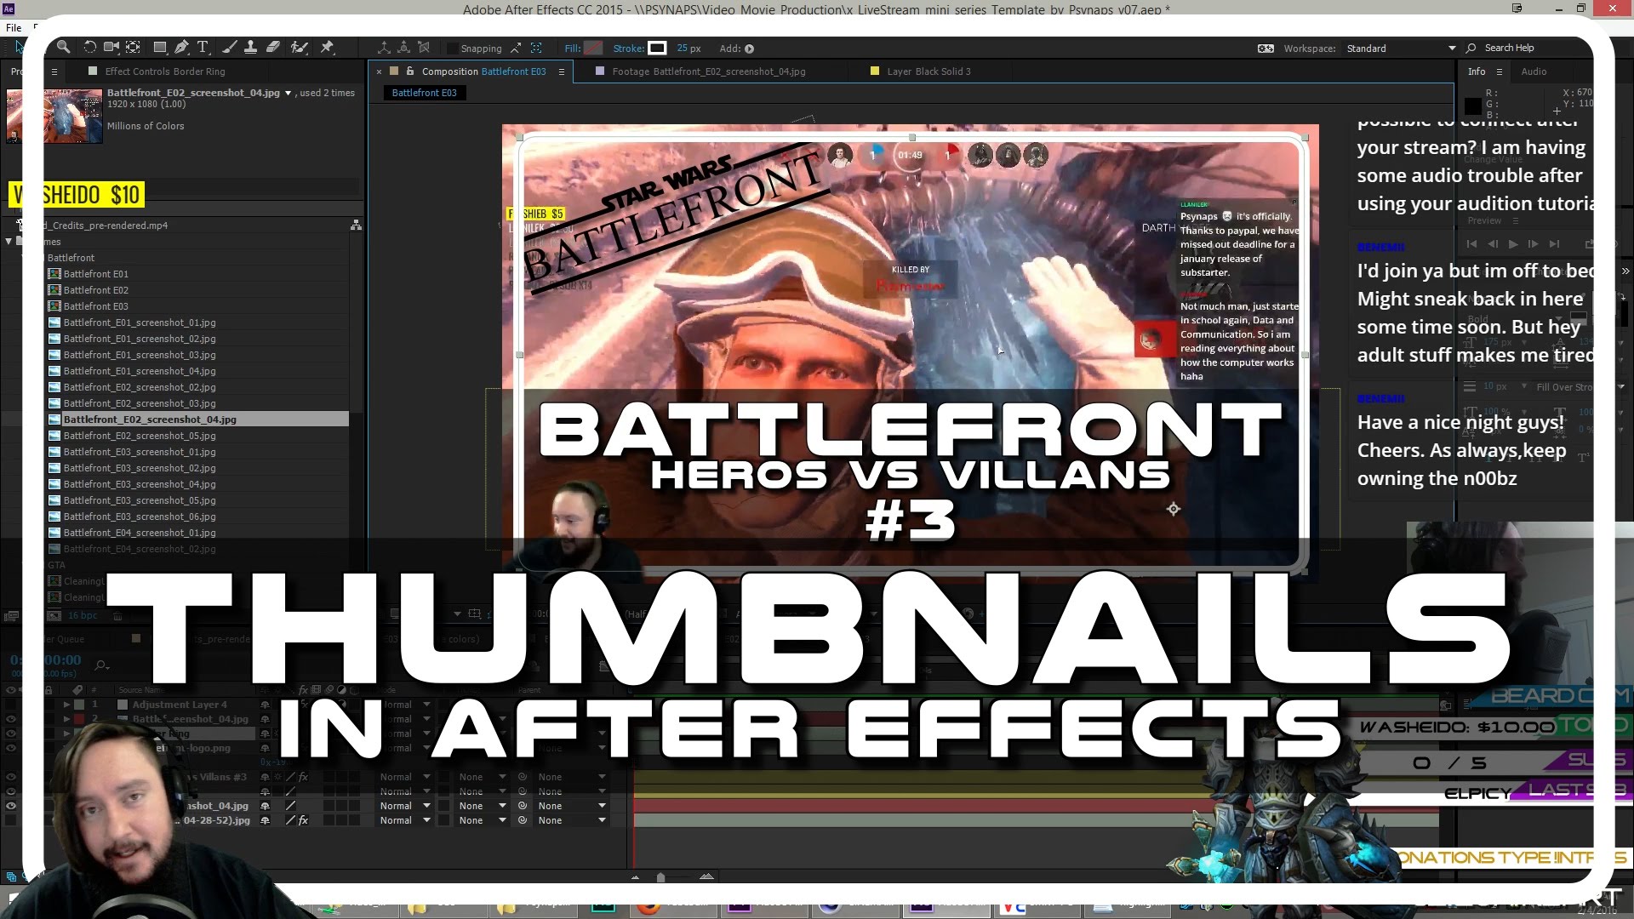Image resolution: width=1634 pixels, height=919 pixels.
Task: Switch to Effect Controls Border Ring tab
Action: 165,71
